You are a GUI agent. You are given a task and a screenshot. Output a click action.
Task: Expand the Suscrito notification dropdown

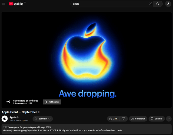(43, 119)
